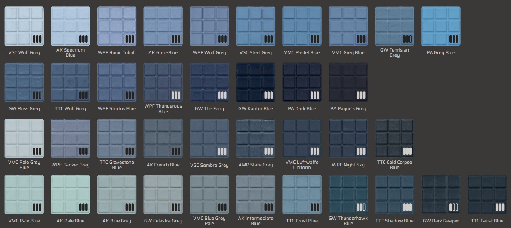This screenshot has width=511, height=228.
Task: Pick the AK Spectrum Blue swatch
Action: pos(71,26)
